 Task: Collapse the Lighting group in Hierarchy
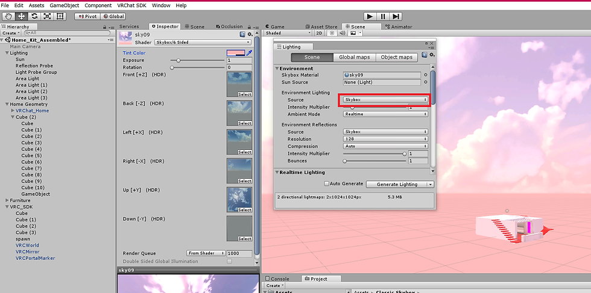point(7,53)
